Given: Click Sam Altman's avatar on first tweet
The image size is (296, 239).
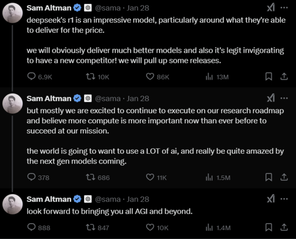Looking at the screenshot, I should (x=13, y=13).
